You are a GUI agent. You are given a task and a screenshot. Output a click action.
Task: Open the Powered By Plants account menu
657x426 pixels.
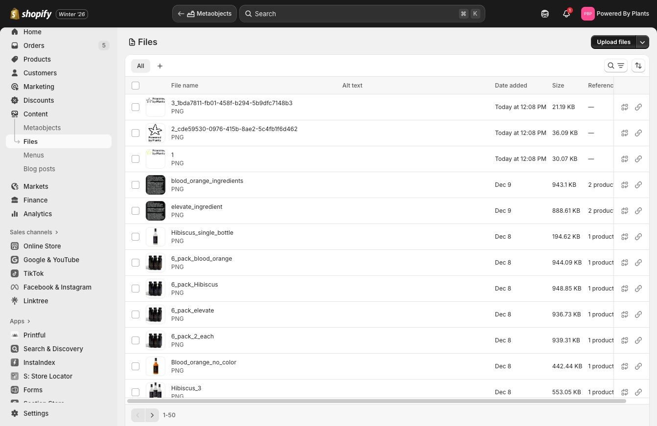tap(615, 14)
